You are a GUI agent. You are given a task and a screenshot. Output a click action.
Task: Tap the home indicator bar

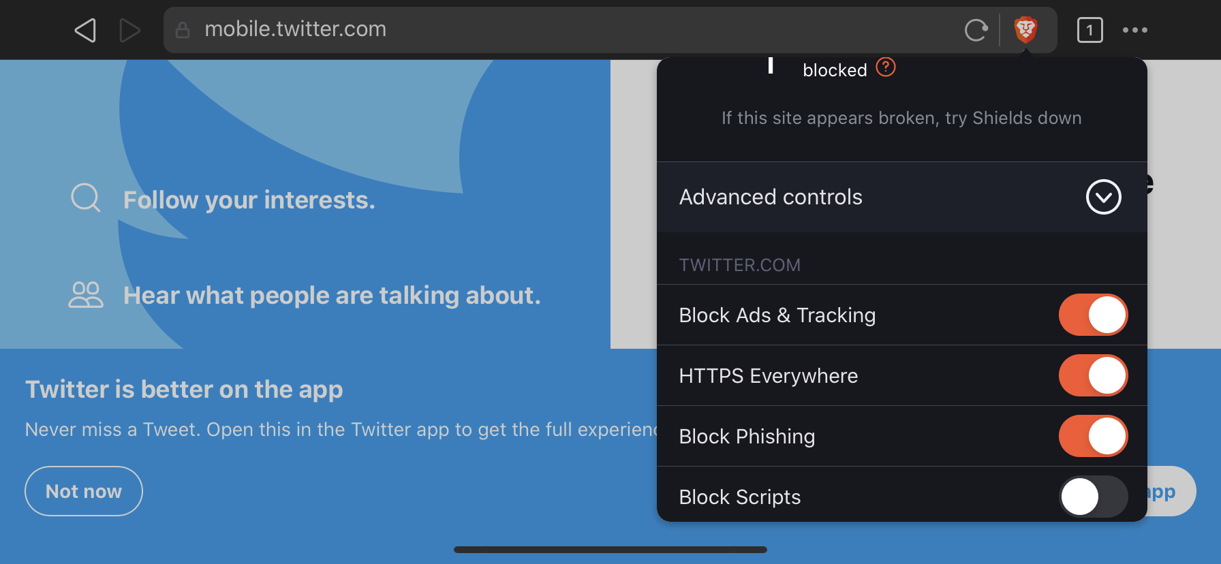click(x=610, y=550)
